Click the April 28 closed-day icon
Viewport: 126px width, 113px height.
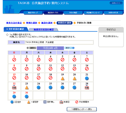coord(87,88)
